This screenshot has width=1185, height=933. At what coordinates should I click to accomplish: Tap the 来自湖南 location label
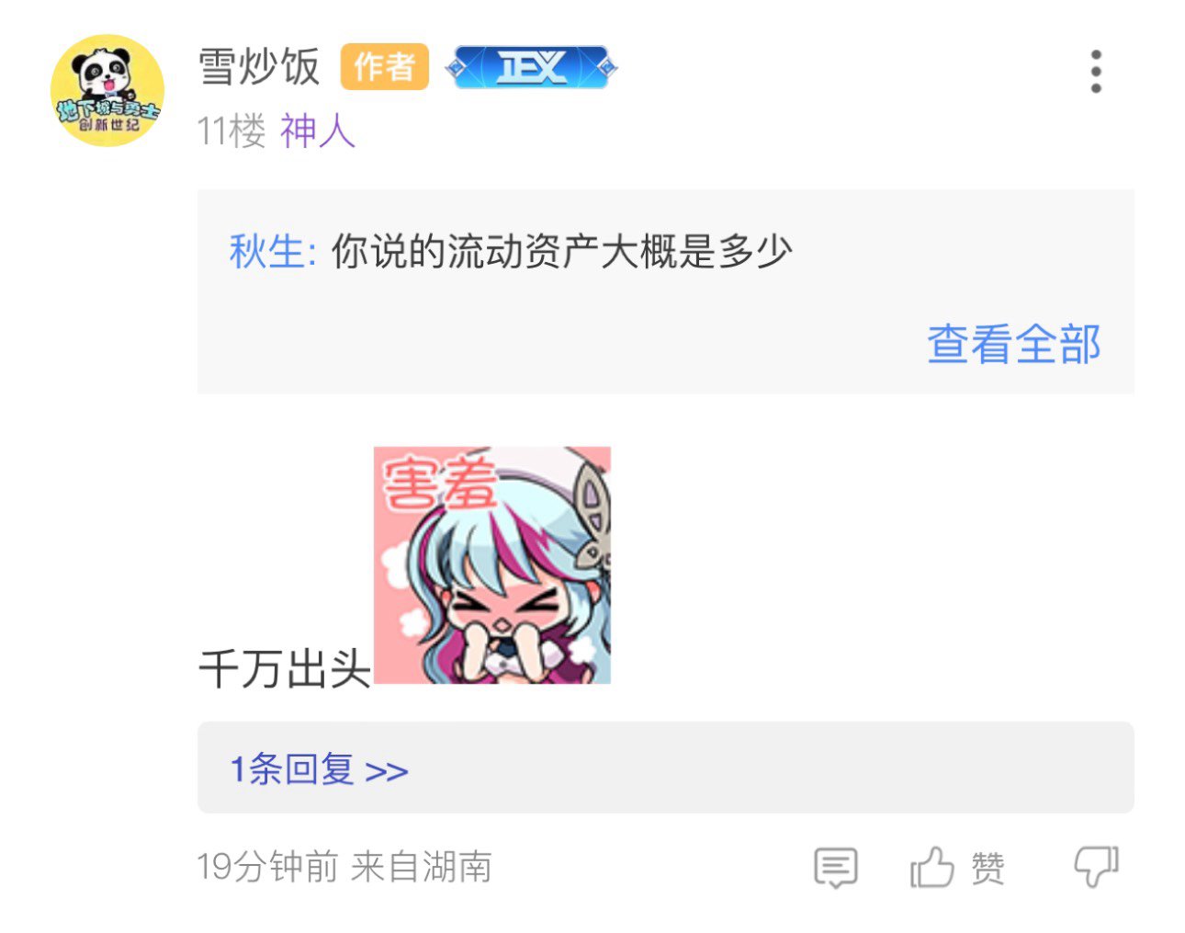(x=422, y=867)
